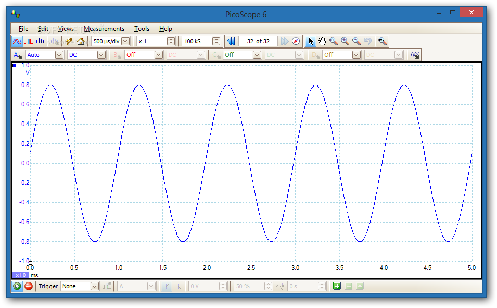497x308 pixels.
Task: Open the Help menu
Action: pyautogui.click(x=165, y=29)
